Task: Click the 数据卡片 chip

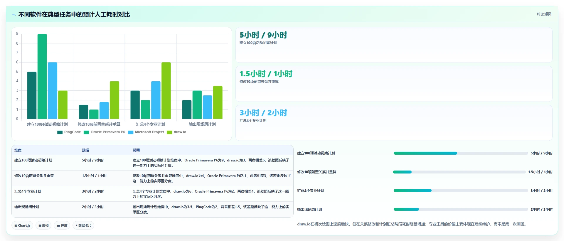Action: 83,225
